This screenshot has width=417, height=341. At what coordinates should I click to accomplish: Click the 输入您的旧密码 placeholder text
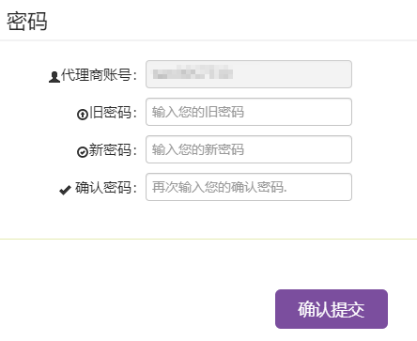[198, 112]
